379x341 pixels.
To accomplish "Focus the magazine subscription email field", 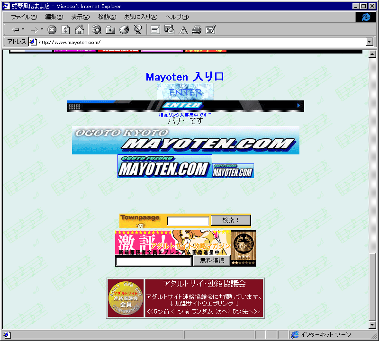I will [153, 261].
